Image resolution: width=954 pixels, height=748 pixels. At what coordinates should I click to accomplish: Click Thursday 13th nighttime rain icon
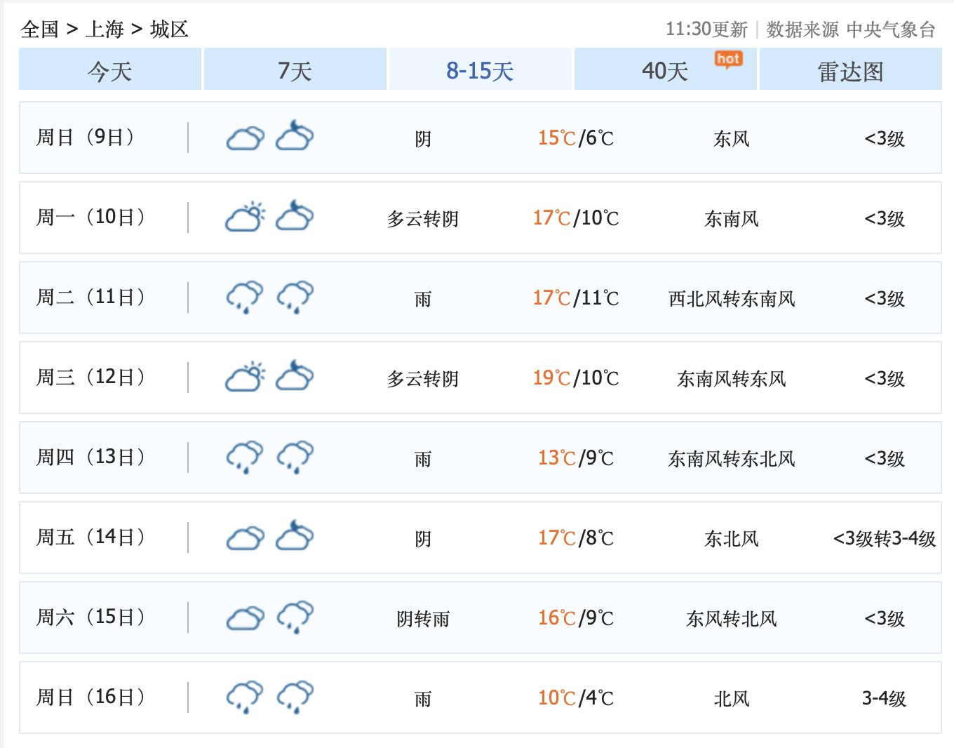[x=295, y=457]
